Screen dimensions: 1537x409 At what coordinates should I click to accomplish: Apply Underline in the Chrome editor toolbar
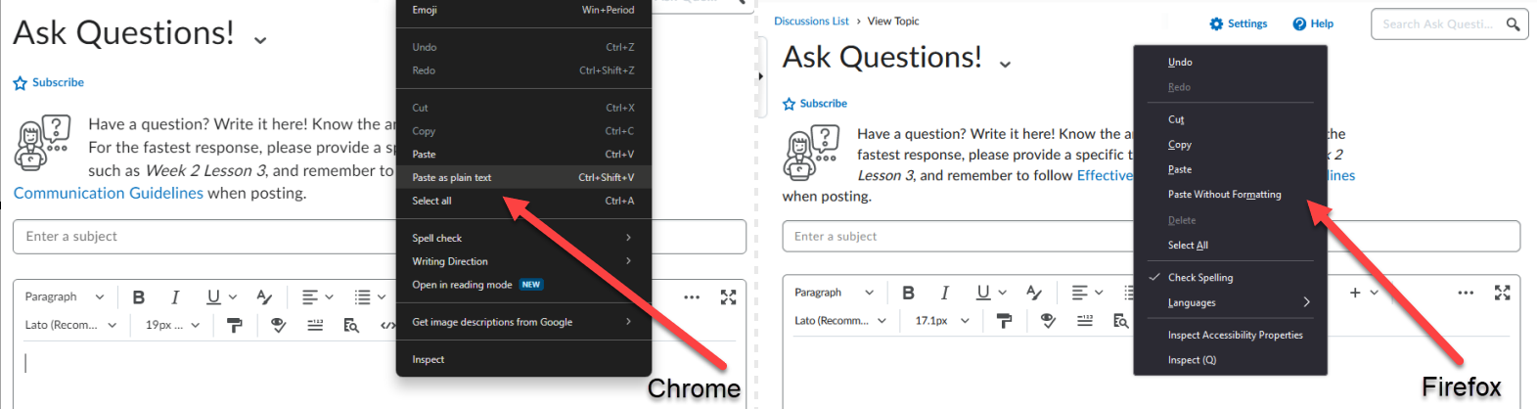pyautogui.click(x=213, y=296)
